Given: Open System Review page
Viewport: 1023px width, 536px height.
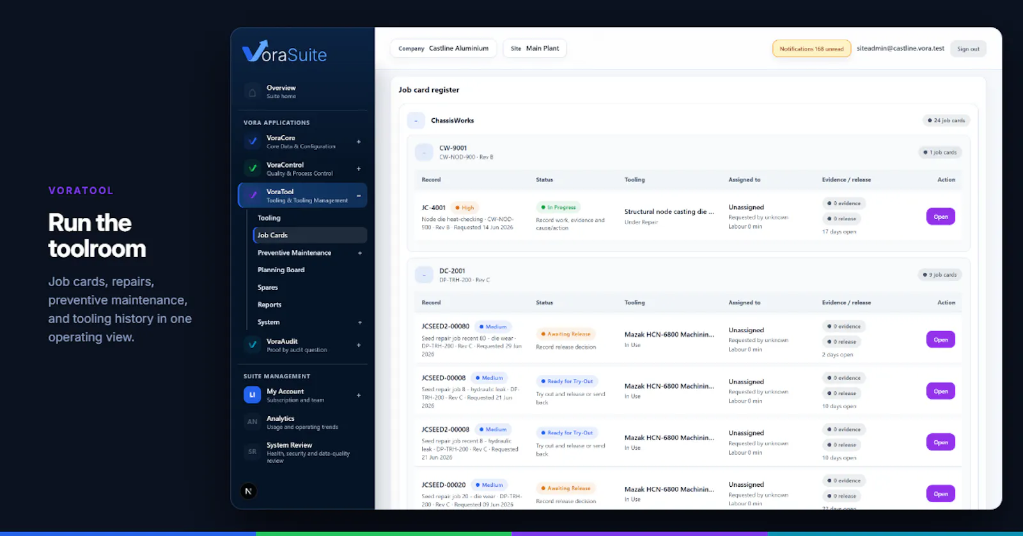Looking at the screenshot, I should point(304,452).
